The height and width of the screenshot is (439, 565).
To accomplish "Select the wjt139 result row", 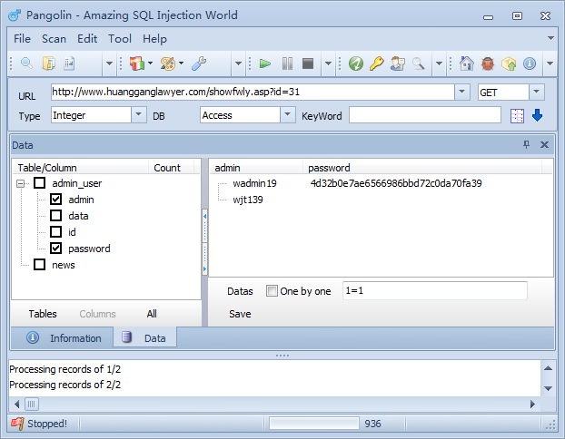I will coord(381,200).
